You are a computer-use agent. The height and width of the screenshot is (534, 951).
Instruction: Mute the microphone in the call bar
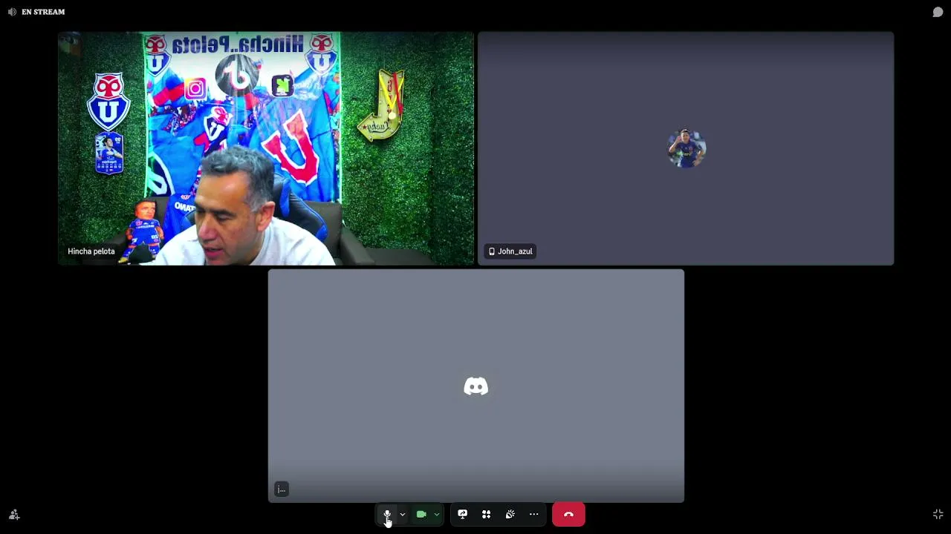tap(386, 514)
